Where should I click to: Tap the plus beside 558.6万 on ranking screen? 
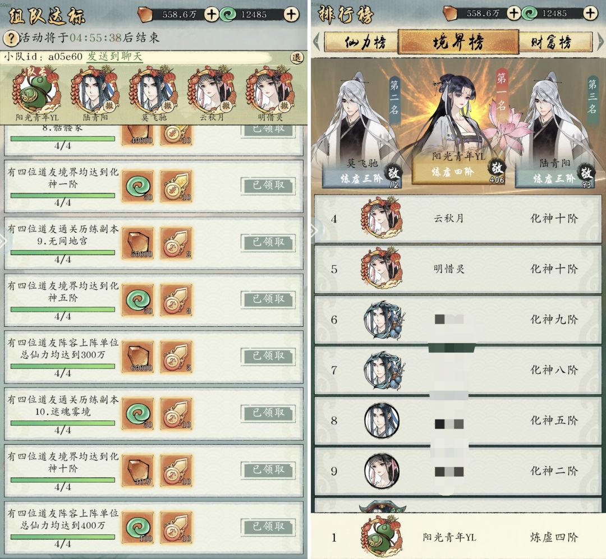513,13
